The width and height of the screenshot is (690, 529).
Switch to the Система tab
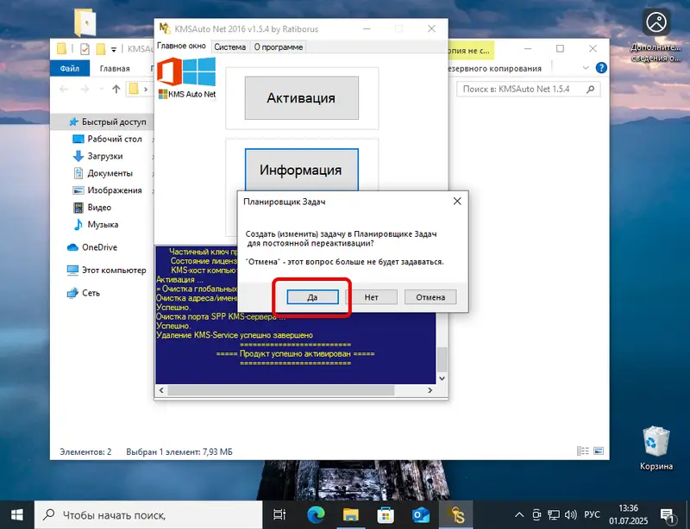[229, 47]
